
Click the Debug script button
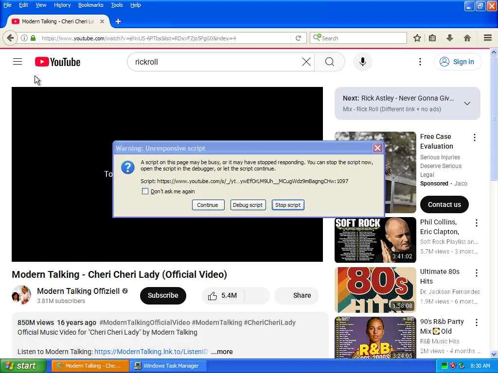coord(248,205)
